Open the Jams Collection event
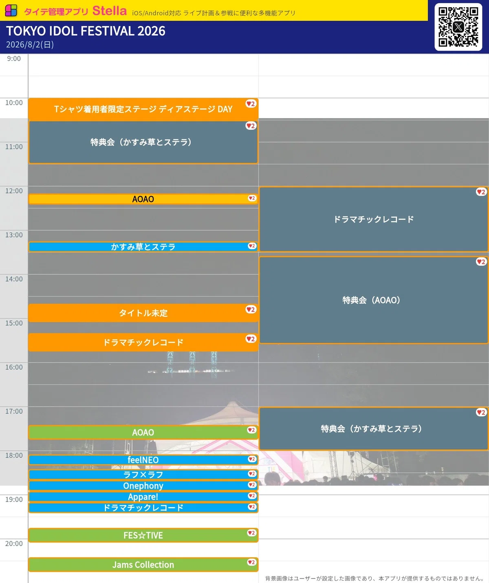This screenshot has width=489, height=583. click(143, 565)
